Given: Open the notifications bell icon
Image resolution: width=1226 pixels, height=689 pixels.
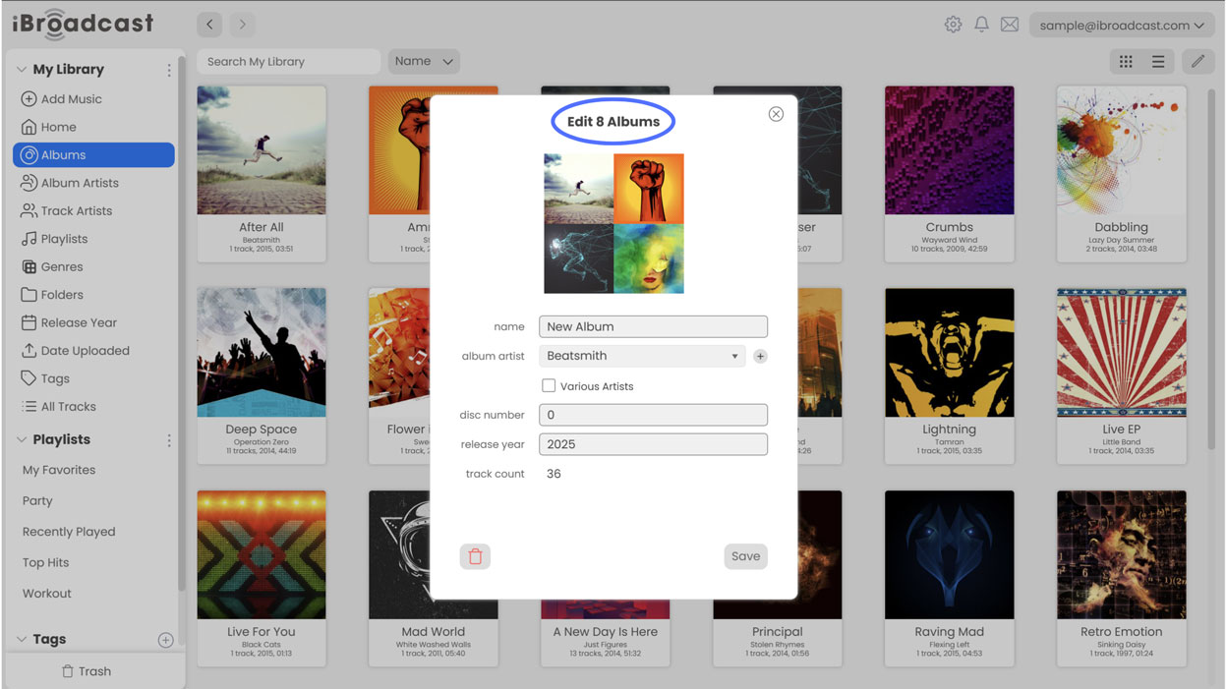Looking at the screenshot, I should 981,25.
